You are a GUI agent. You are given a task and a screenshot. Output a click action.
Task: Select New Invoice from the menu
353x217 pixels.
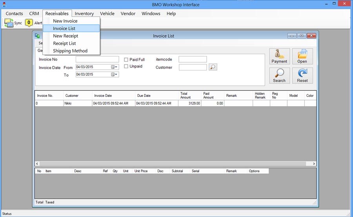coord(71,21)
